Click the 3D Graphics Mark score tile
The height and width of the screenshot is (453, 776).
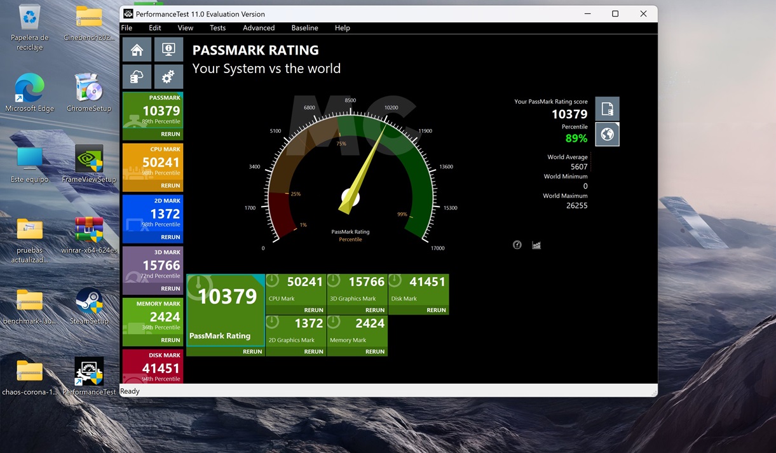click(357, 289)
